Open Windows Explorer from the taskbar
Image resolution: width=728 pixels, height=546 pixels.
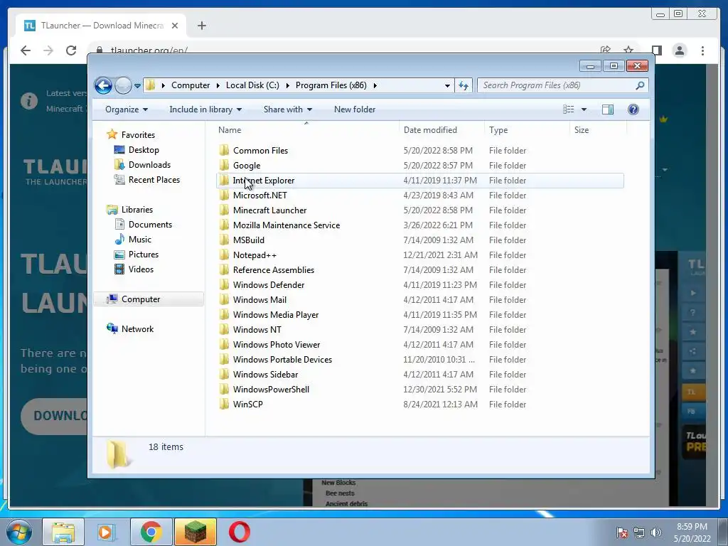pyautogui.click(x=63, y=532)
